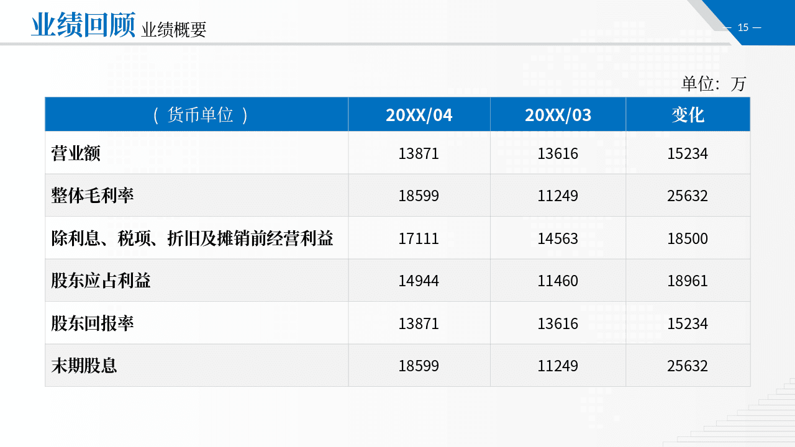Select the subtitle 业绩概要
This screenshot has height=447, width=795.
(x=174, y=29)
